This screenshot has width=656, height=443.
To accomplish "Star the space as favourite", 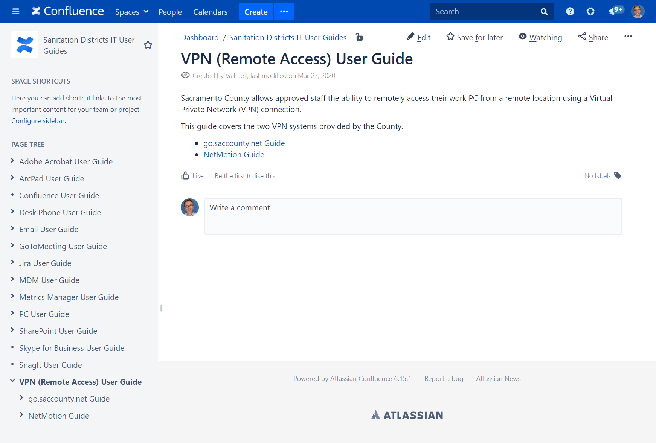I will click(148, 45).
